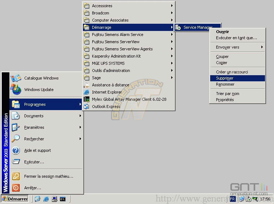Click the Broadcom folder icon

pyautogui.click(x=87, y=13)
